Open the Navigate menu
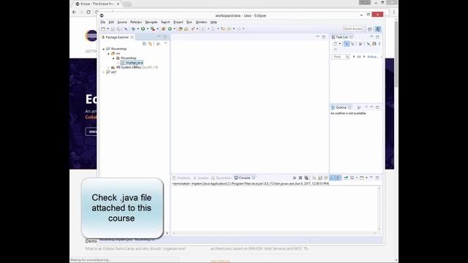This screenshot has height=263, width=468. tap(151, 22)
